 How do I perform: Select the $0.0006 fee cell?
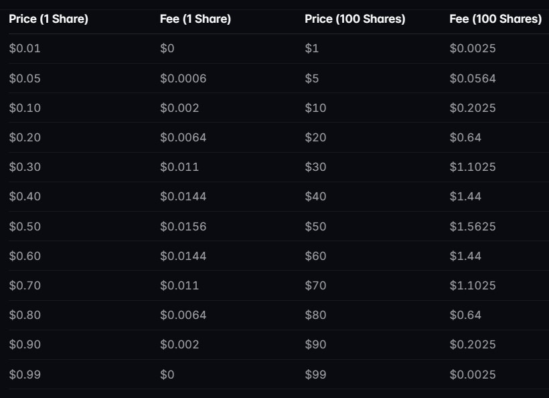(x=183, y=78)
